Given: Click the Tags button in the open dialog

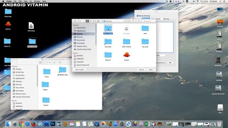Looking at the screenshot, I should [139, 21].
